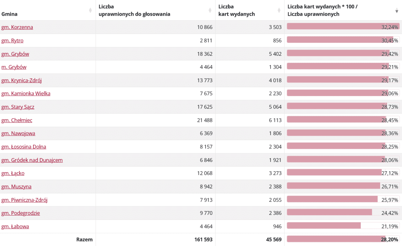402x246 pixels.
Task: Open the gm. Piwniczna-Zdrój link
Action: (x=24, y=200)
